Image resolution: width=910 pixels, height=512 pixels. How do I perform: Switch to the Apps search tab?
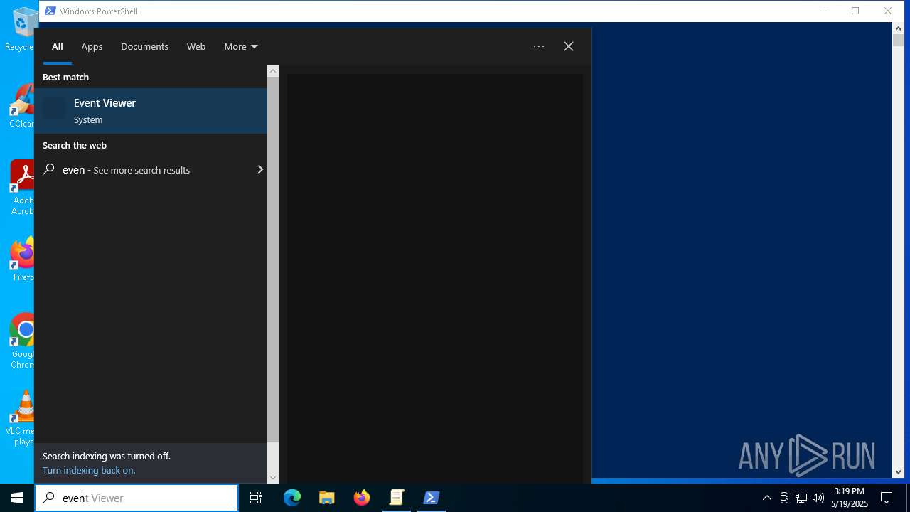point(92,47)
